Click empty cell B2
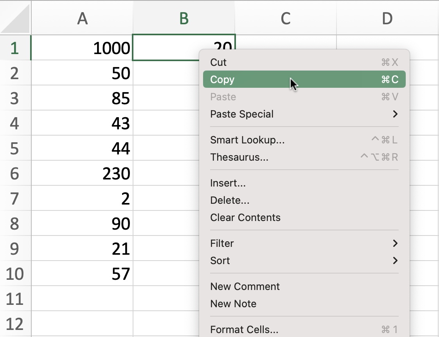 click(x=166, y=73)
